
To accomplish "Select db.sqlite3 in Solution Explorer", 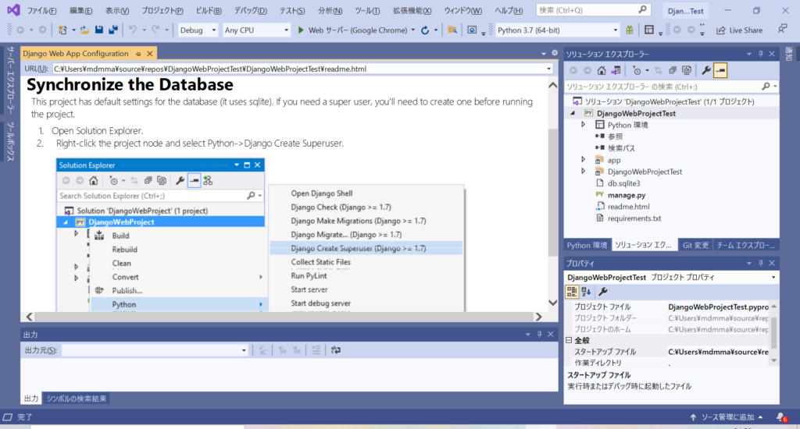I will pos(623,183).
